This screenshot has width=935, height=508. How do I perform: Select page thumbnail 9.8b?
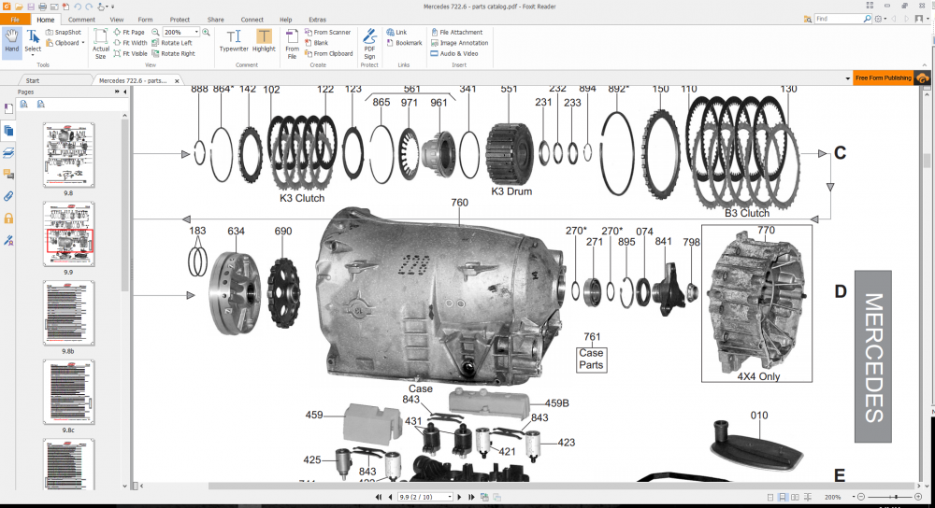coord(68,313)
